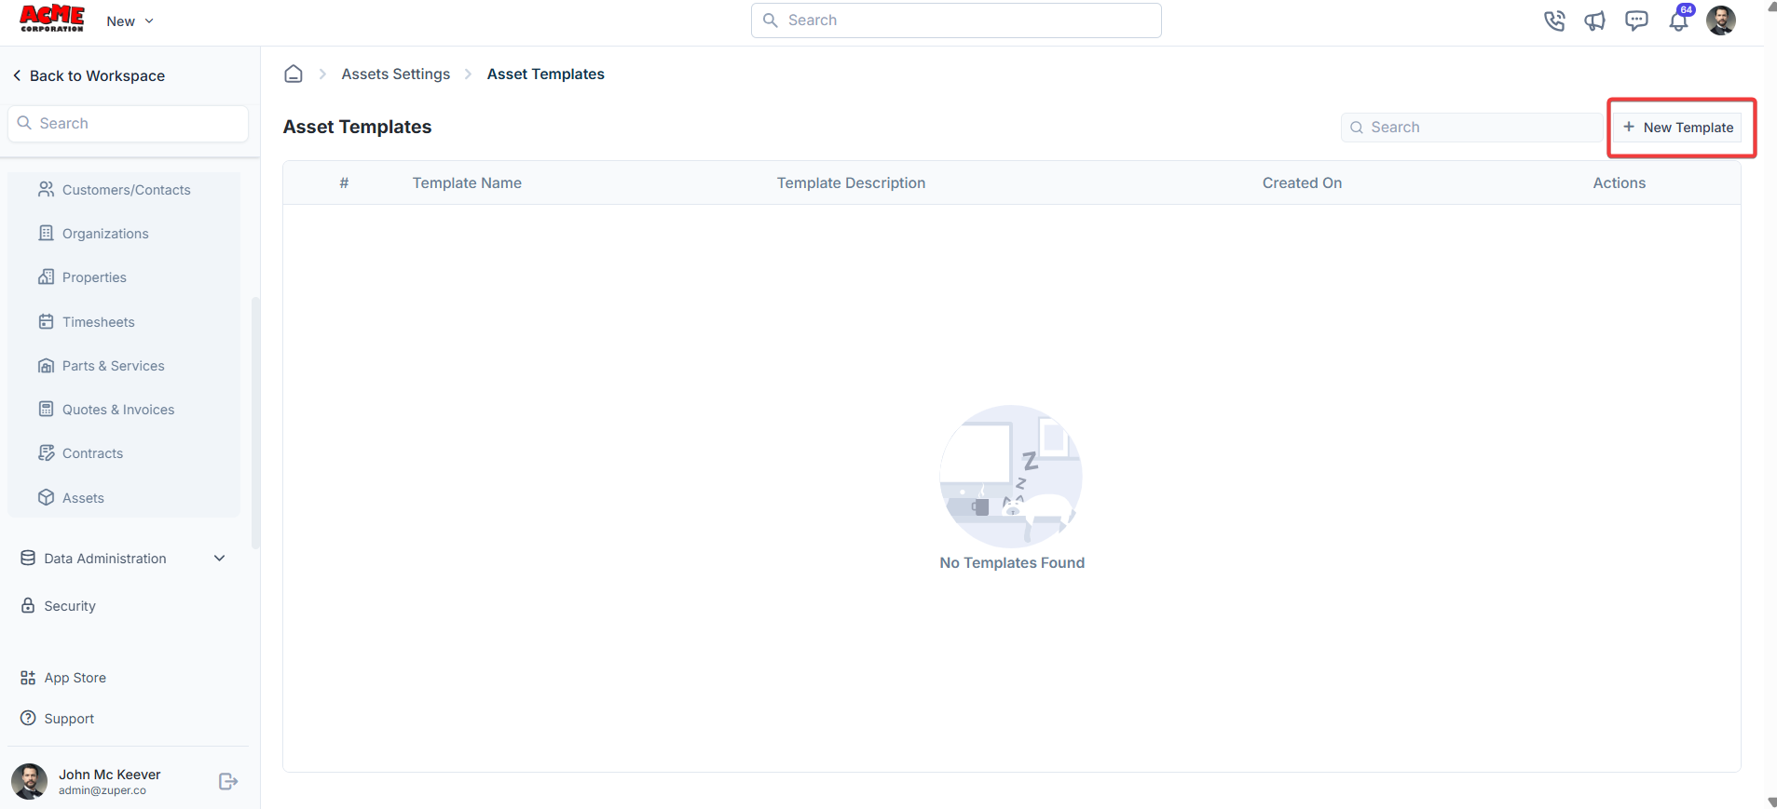Click the Quotes & Invoices calculator icon

pyautogui.click(x=46, y=409)
